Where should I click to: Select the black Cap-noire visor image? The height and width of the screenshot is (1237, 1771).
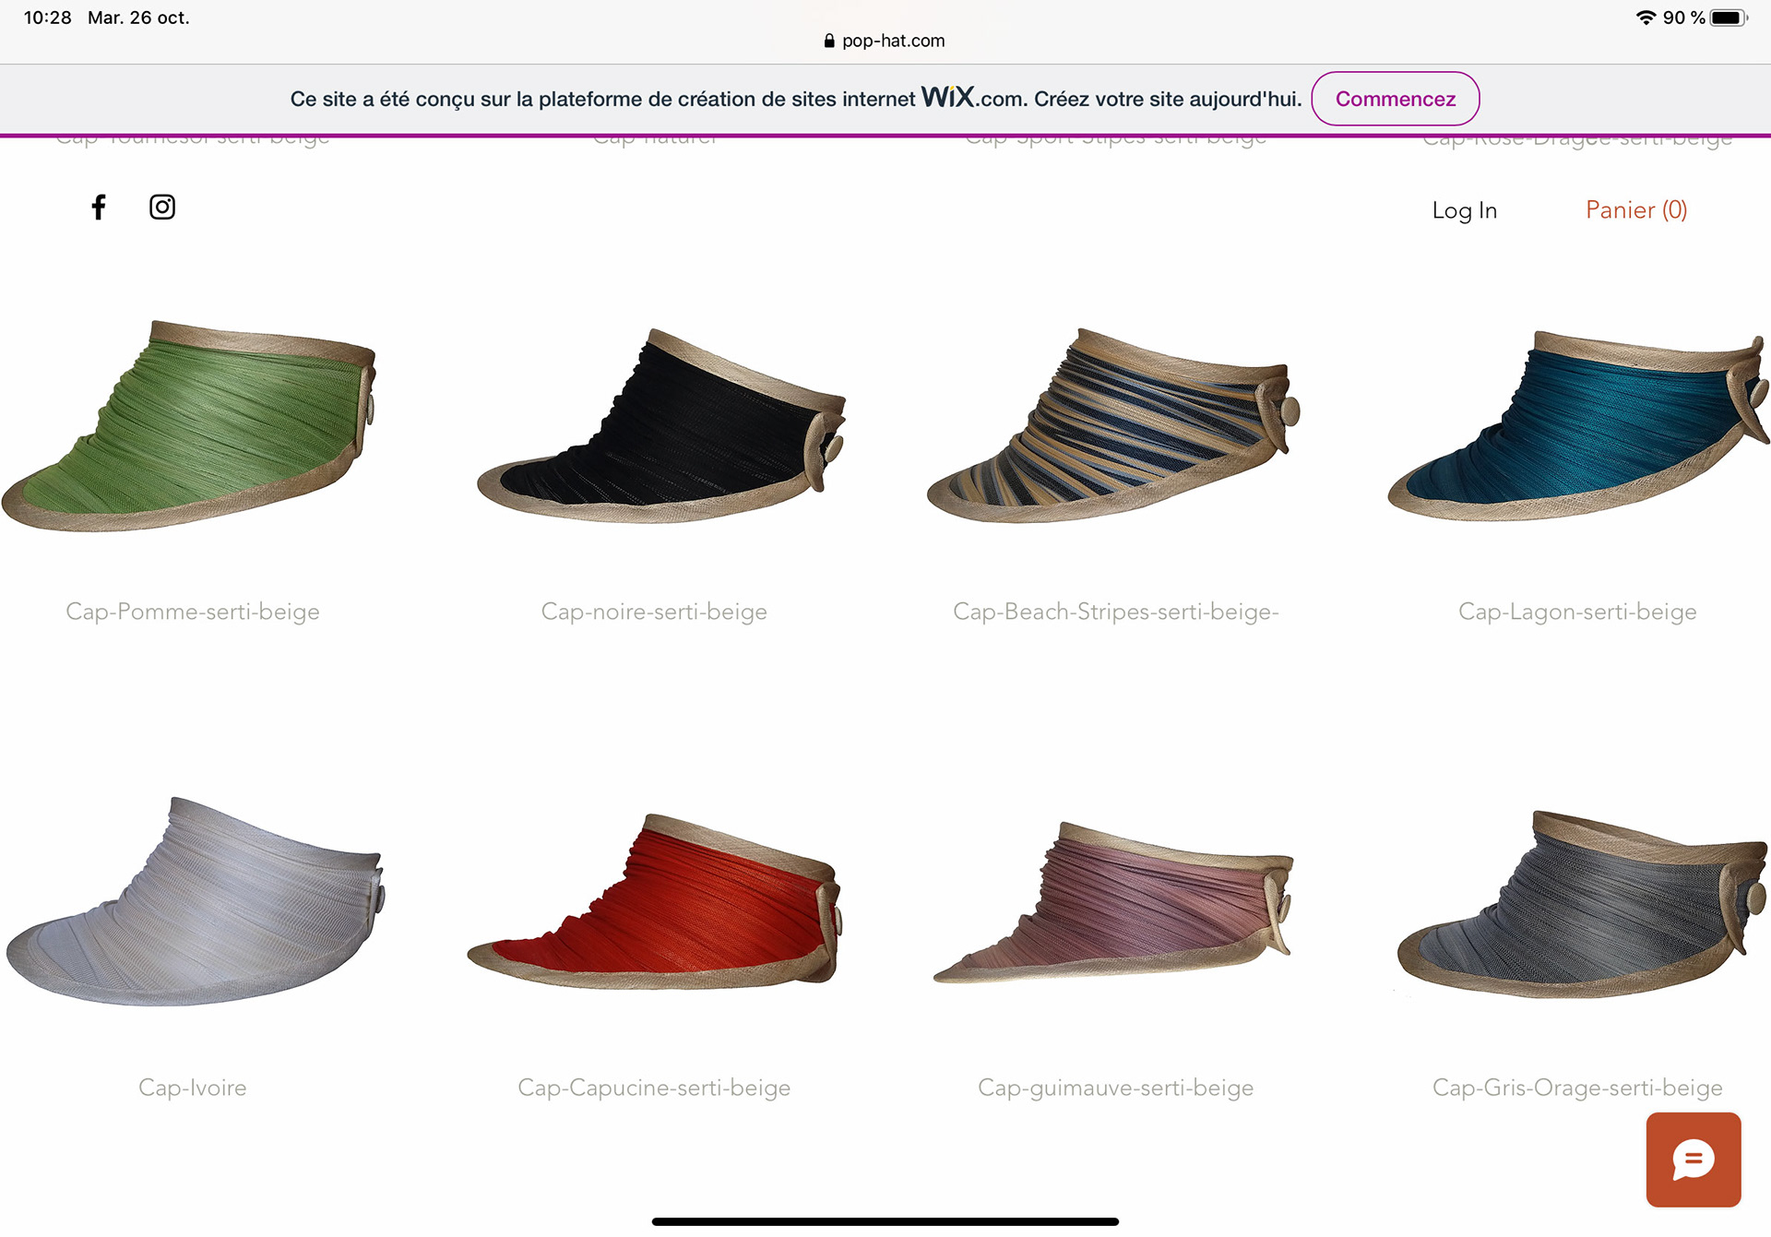coord(660,429)
